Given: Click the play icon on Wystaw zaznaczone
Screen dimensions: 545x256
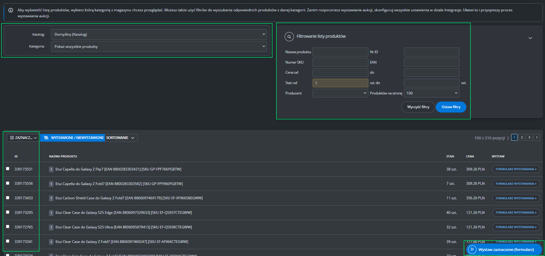Looking at the screenshot, I should 472,249.
